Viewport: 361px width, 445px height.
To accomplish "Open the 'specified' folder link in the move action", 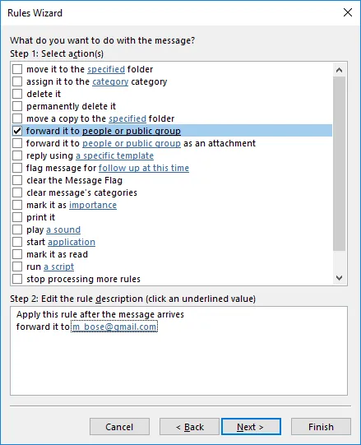I will (106, 69).
